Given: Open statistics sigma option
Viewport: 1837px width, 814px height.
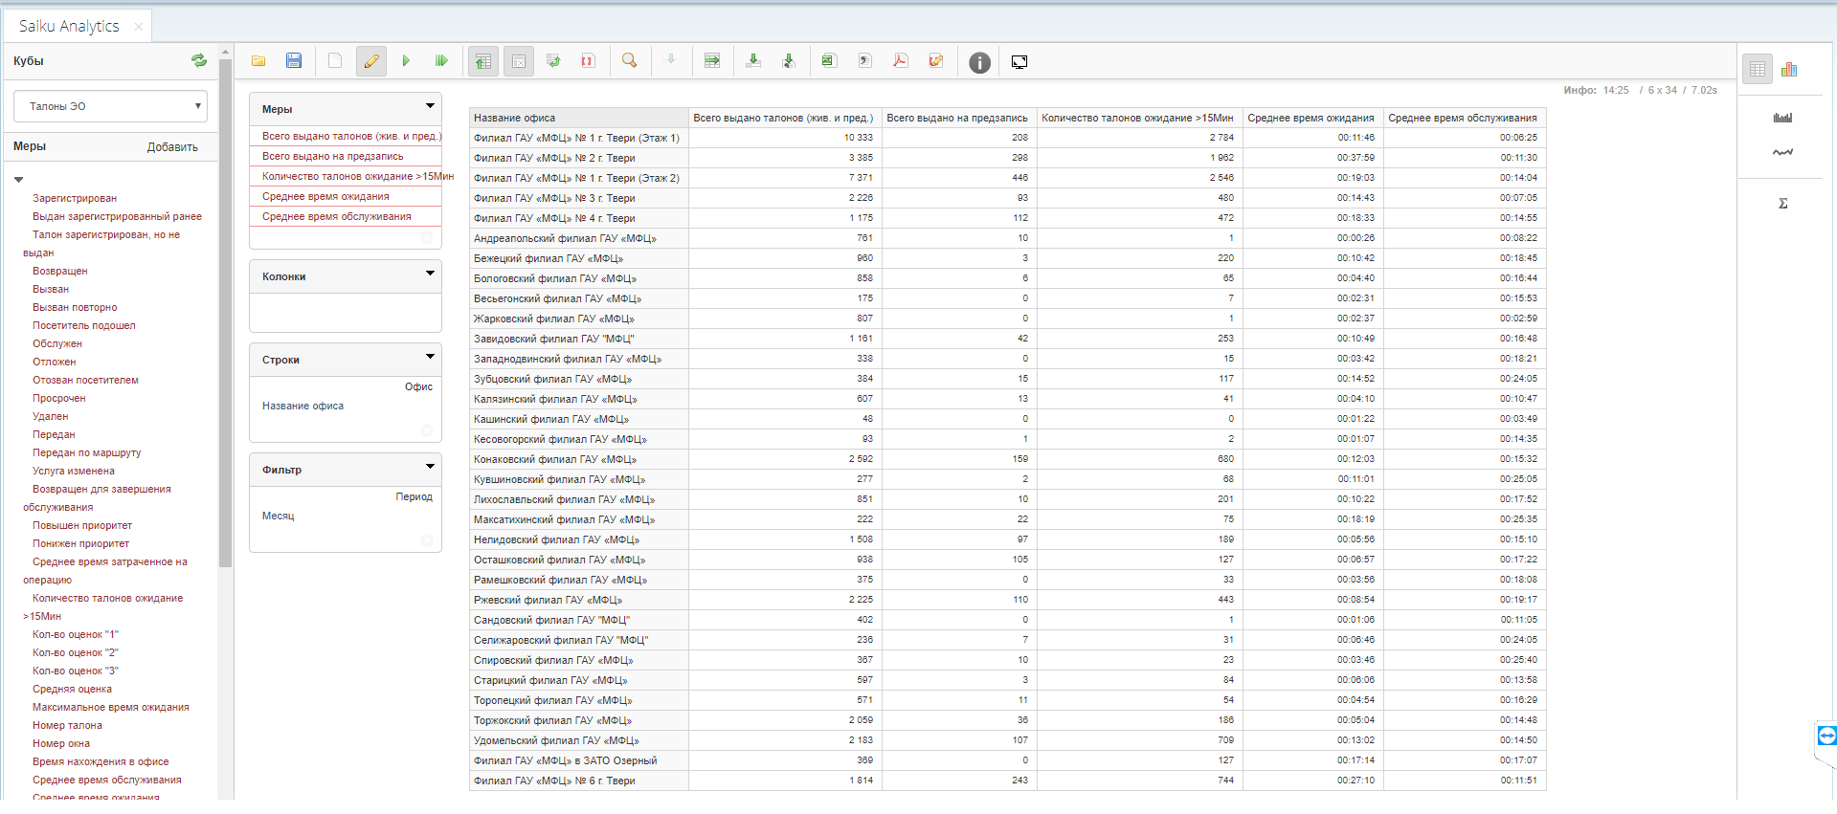Looking at the screenshot, I should (1782, 203).
